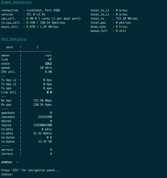Click the Rx pps 150.54 Kpps value
This screenshot has width=167, height=178.
[42, 105]
